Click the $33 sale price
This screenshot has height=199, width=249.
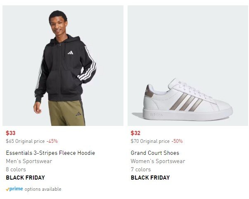tap(11, 133)
